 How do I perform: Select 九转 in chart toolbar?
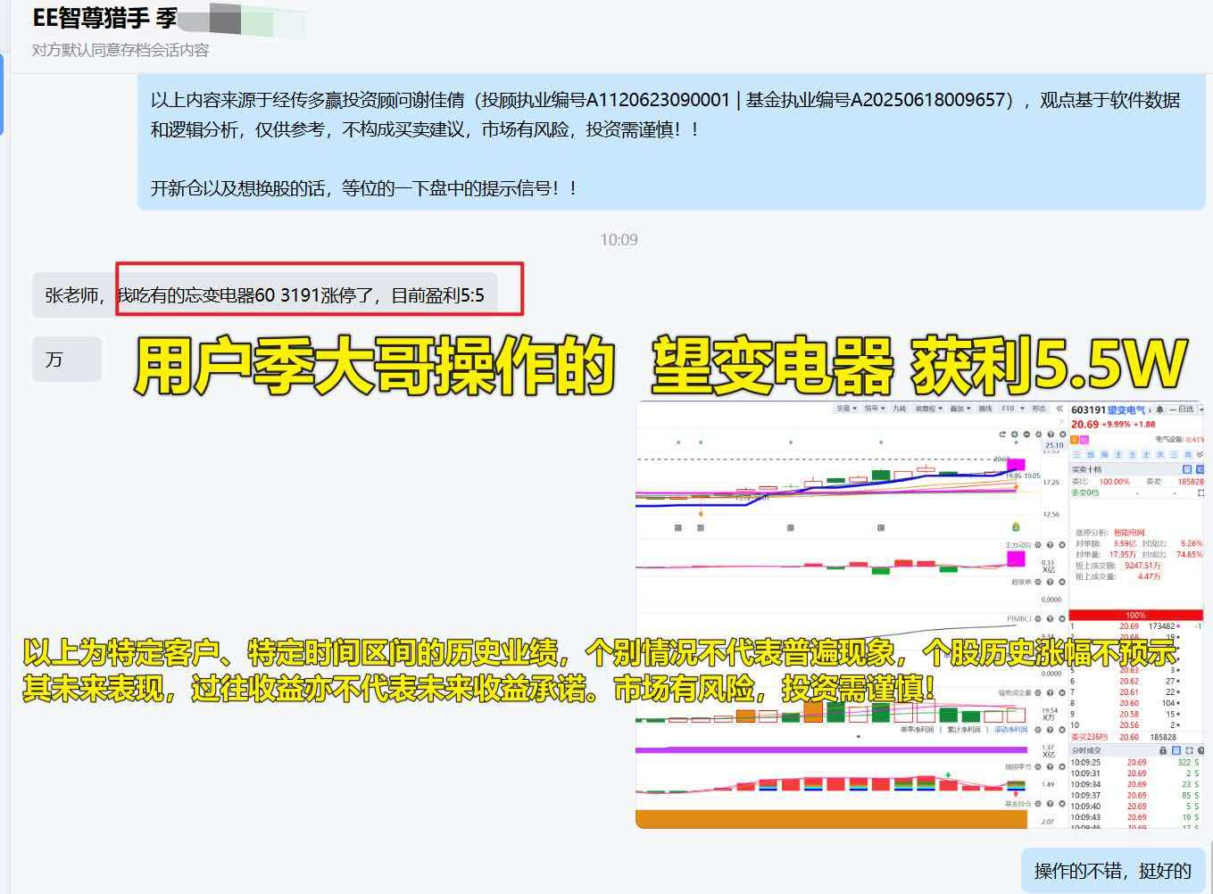tap(899, 409)
